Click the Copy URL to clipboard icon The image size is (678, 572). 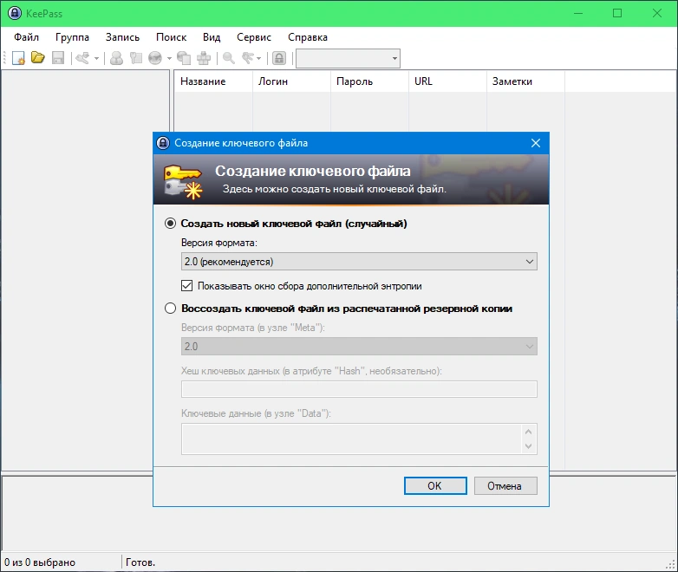(x=184, y=58)
